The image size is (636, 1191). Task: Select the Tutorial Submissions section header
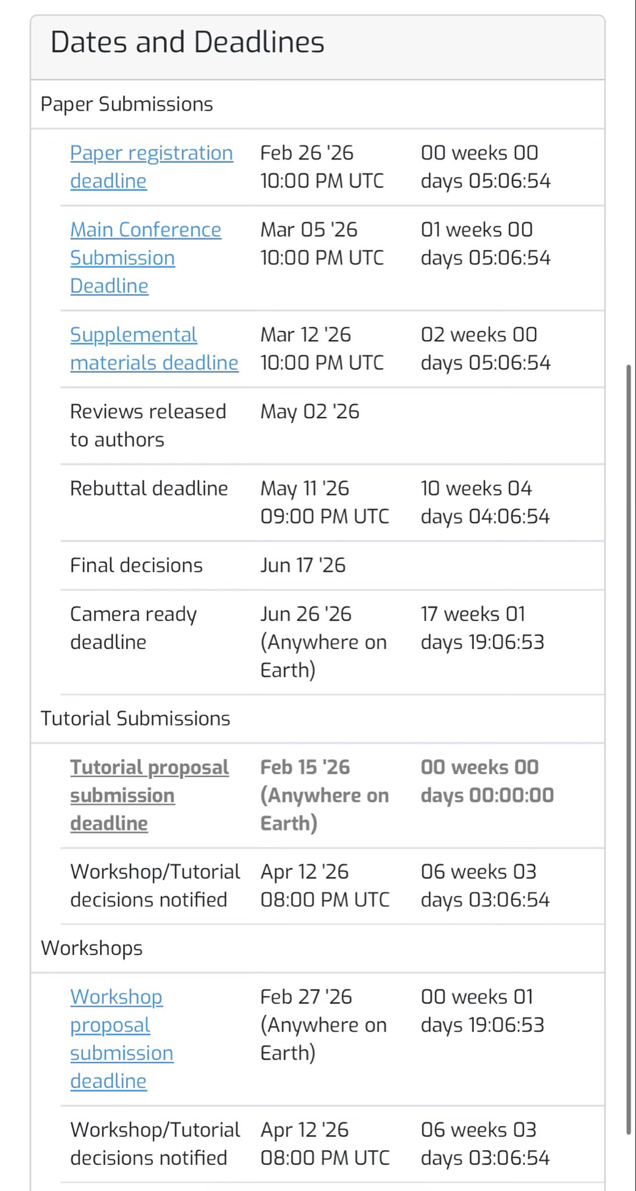[x=135, y=719]
